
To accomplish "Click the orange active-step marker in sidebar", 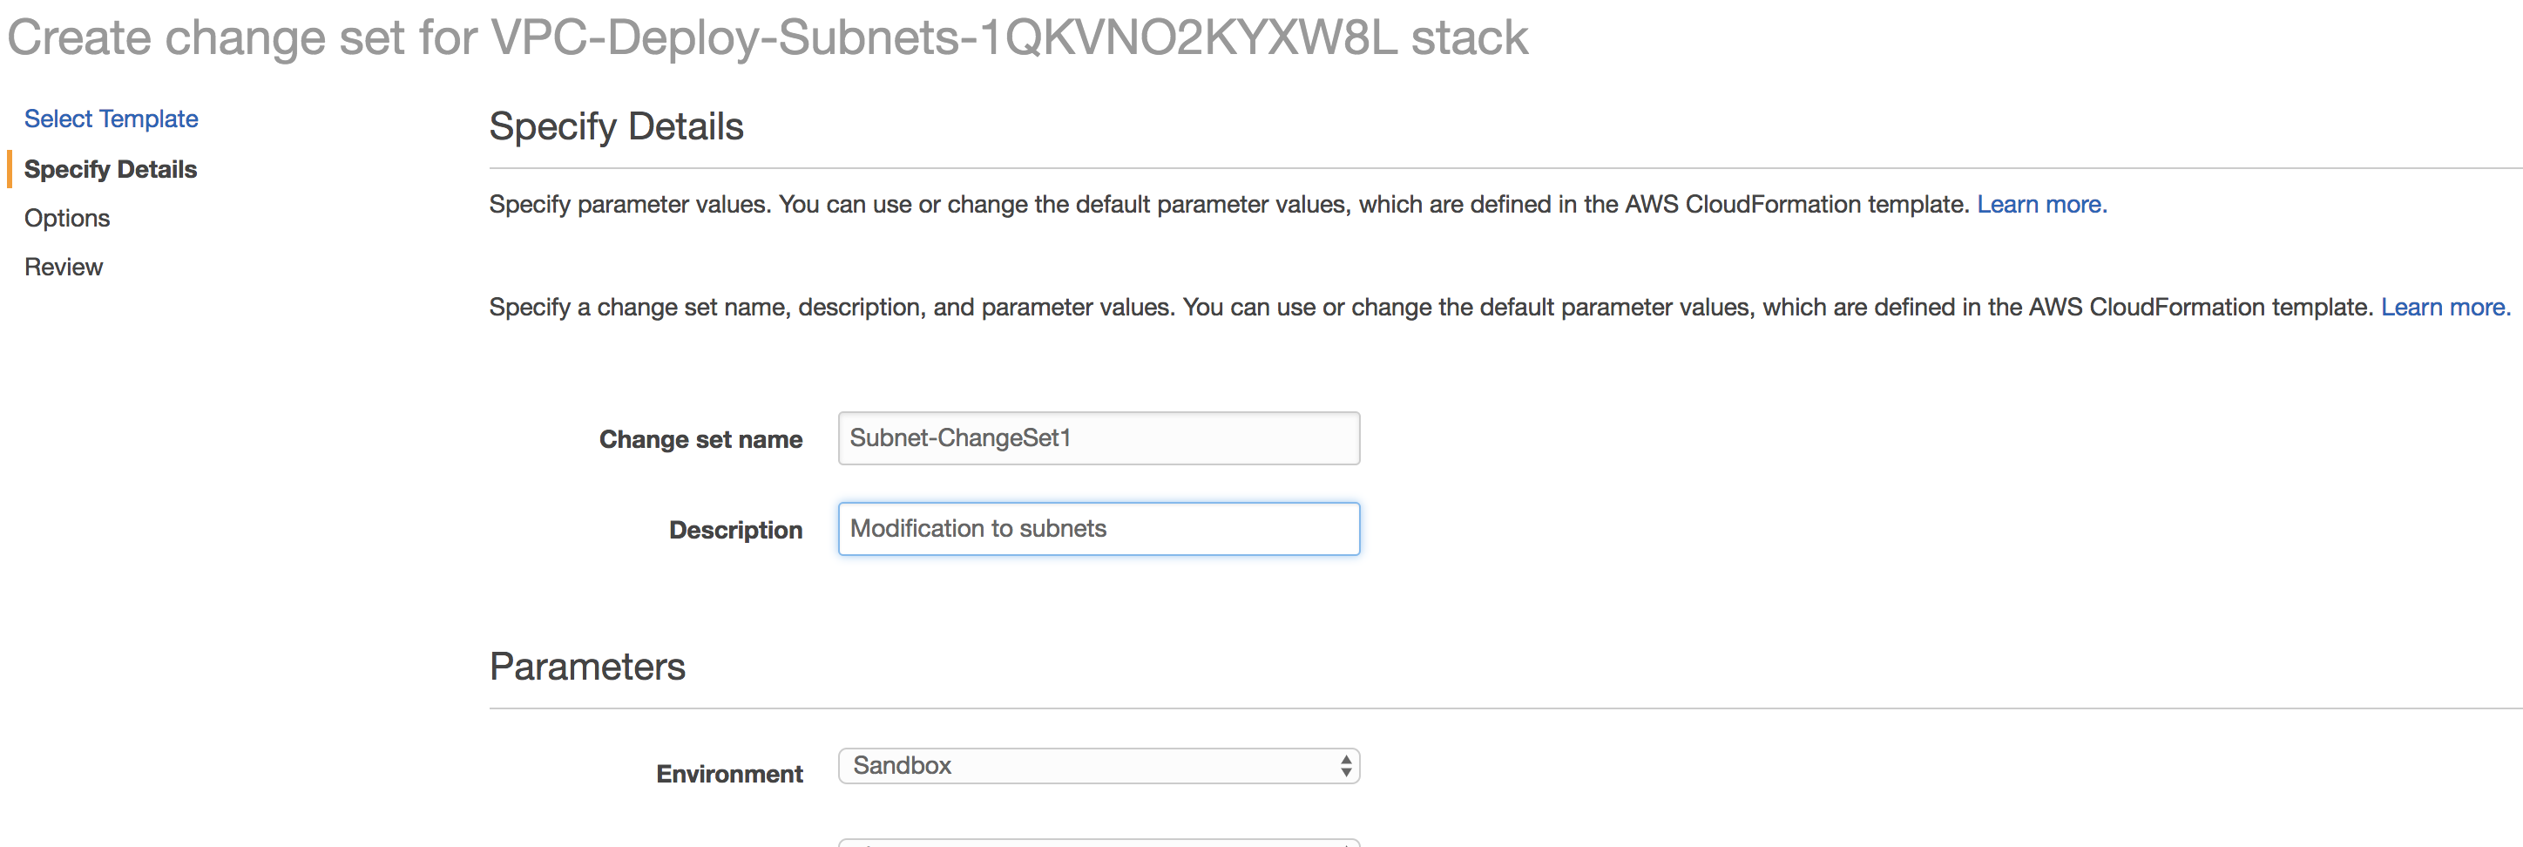I will coord(10,169).
